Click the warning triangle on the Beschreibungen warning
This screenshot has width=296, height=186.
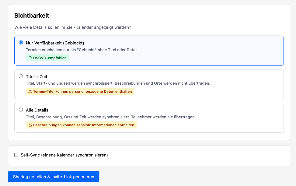click(x=30, y=125)
